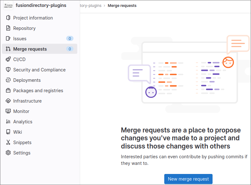Viewport: 251px width, 185px height.
Task: Click the Merge requests breadcrumb
Action: click(x=122, y=6)
